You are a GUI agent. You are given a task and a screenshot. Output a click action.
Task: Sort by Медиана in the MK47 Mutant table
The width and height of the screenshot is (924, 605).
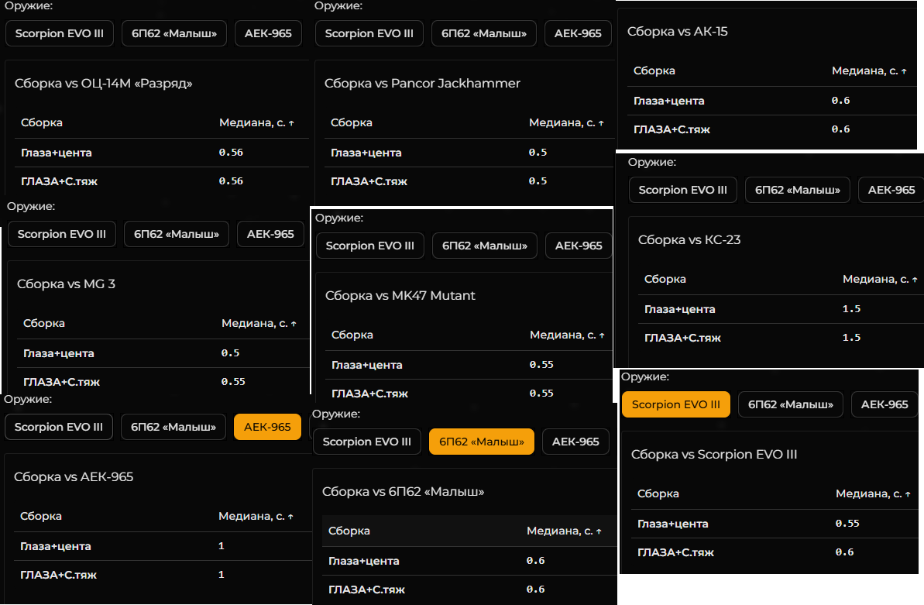pos(567,335)
